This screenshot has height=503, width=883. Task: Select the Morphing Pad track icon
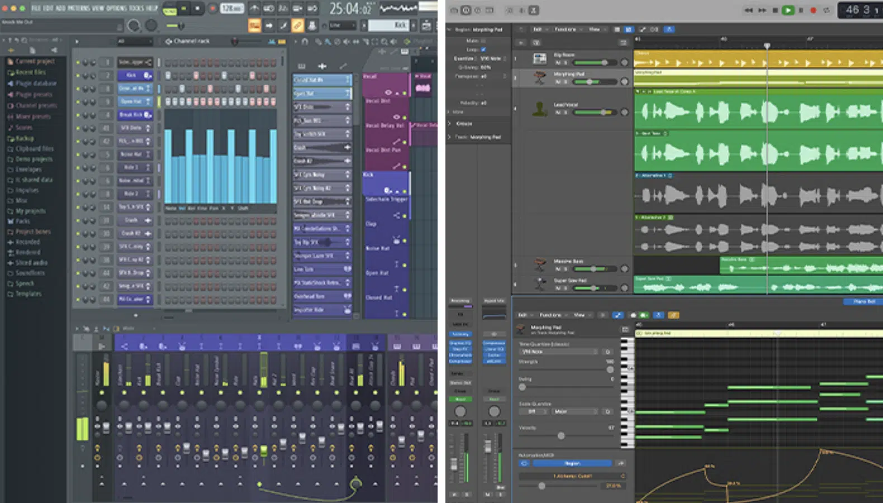539,78
